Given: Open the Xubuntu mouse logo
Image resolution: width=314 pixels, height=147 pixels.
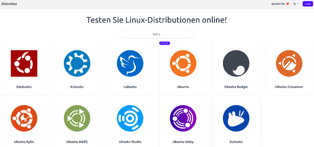Looking at the screenshot, I should [236, 118].
